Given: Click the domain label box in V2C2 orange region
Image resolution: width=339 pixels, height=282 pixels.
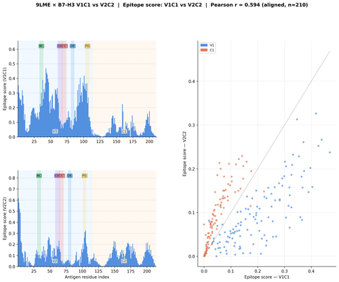Looking at the screenshot, I should click(124, 261).
